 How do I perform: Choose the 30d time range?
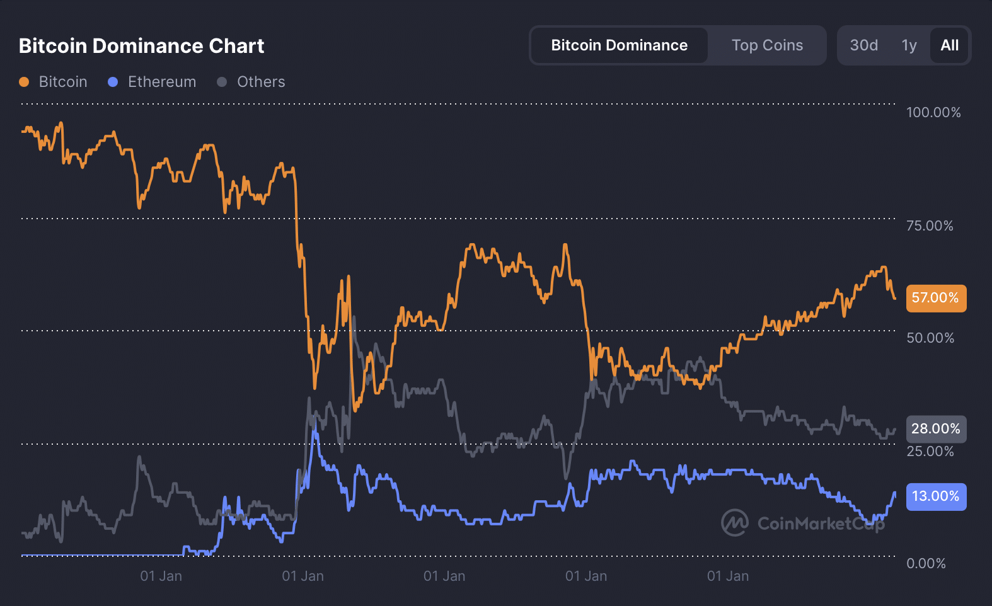[863, 45]
